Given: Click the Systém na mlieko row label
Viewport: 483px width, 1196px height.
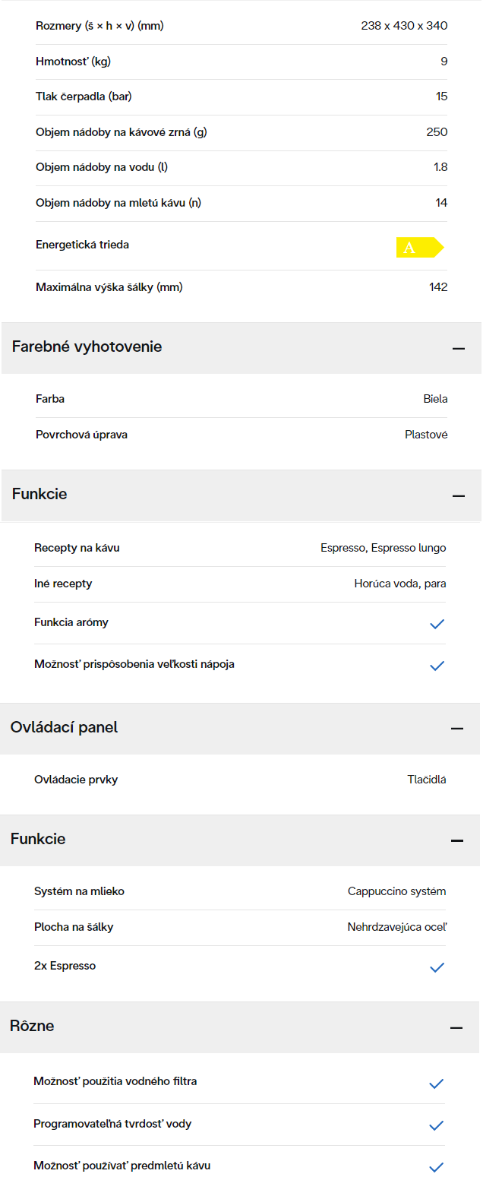Looking at the screenshot, I should [x=80, y=891].
